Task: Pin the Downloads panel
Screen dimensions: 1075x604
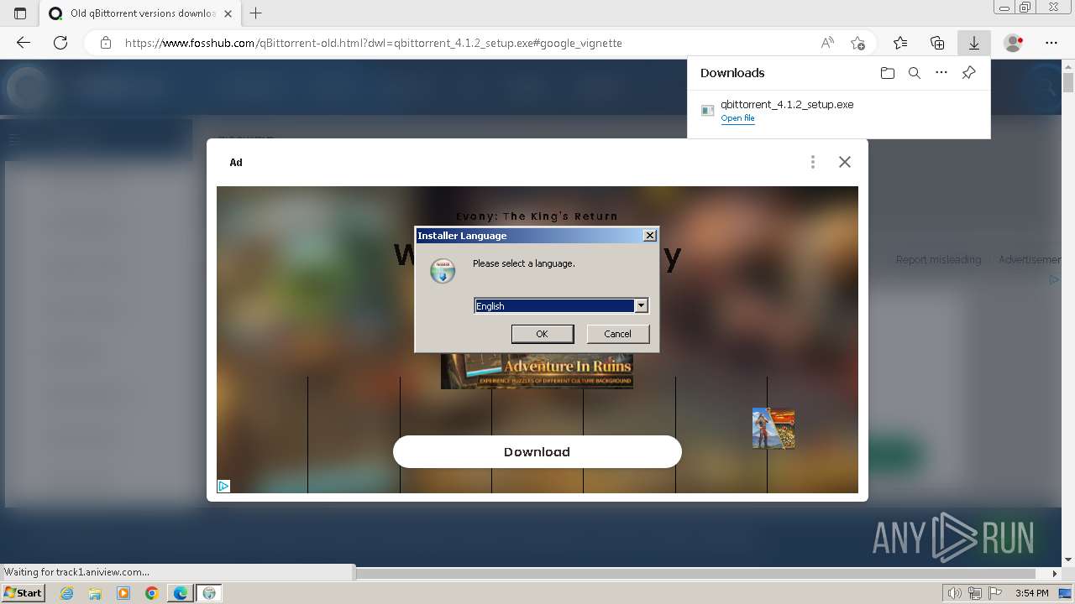Action: tap(968, 73)
